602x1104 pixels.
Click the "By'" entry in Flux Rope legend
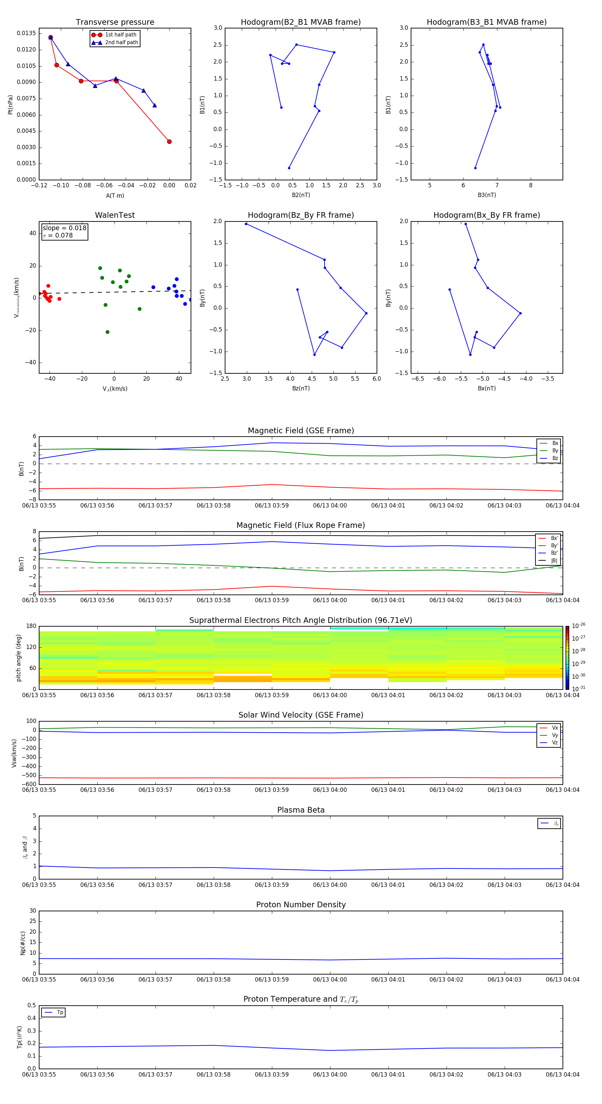point(548,546)
